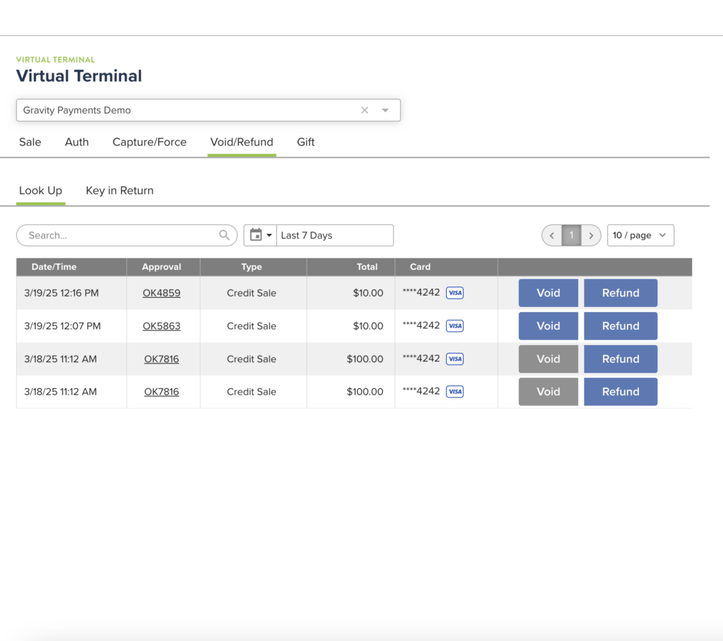Switch to the Auth tab
Screen dimensions: 723x641
(x=76, y=142)
